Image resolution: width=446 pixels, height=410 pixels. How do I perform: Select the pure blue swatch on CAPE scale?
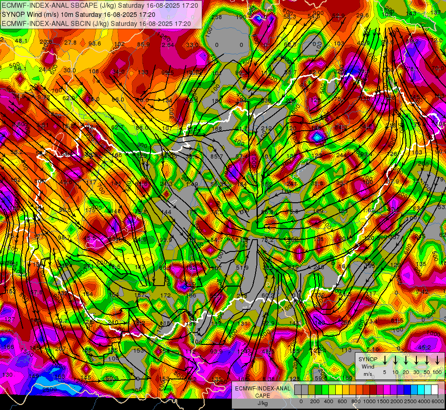tap(408, 390)
